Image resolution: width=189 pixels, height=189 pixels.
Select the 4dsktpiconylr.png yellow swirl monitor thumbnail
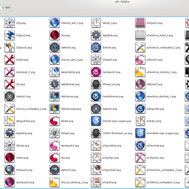coord(55,109)
